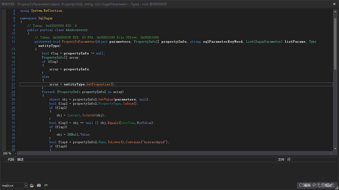Open the main.cs file dropdown
339x190 pixels.
[26, 186]
